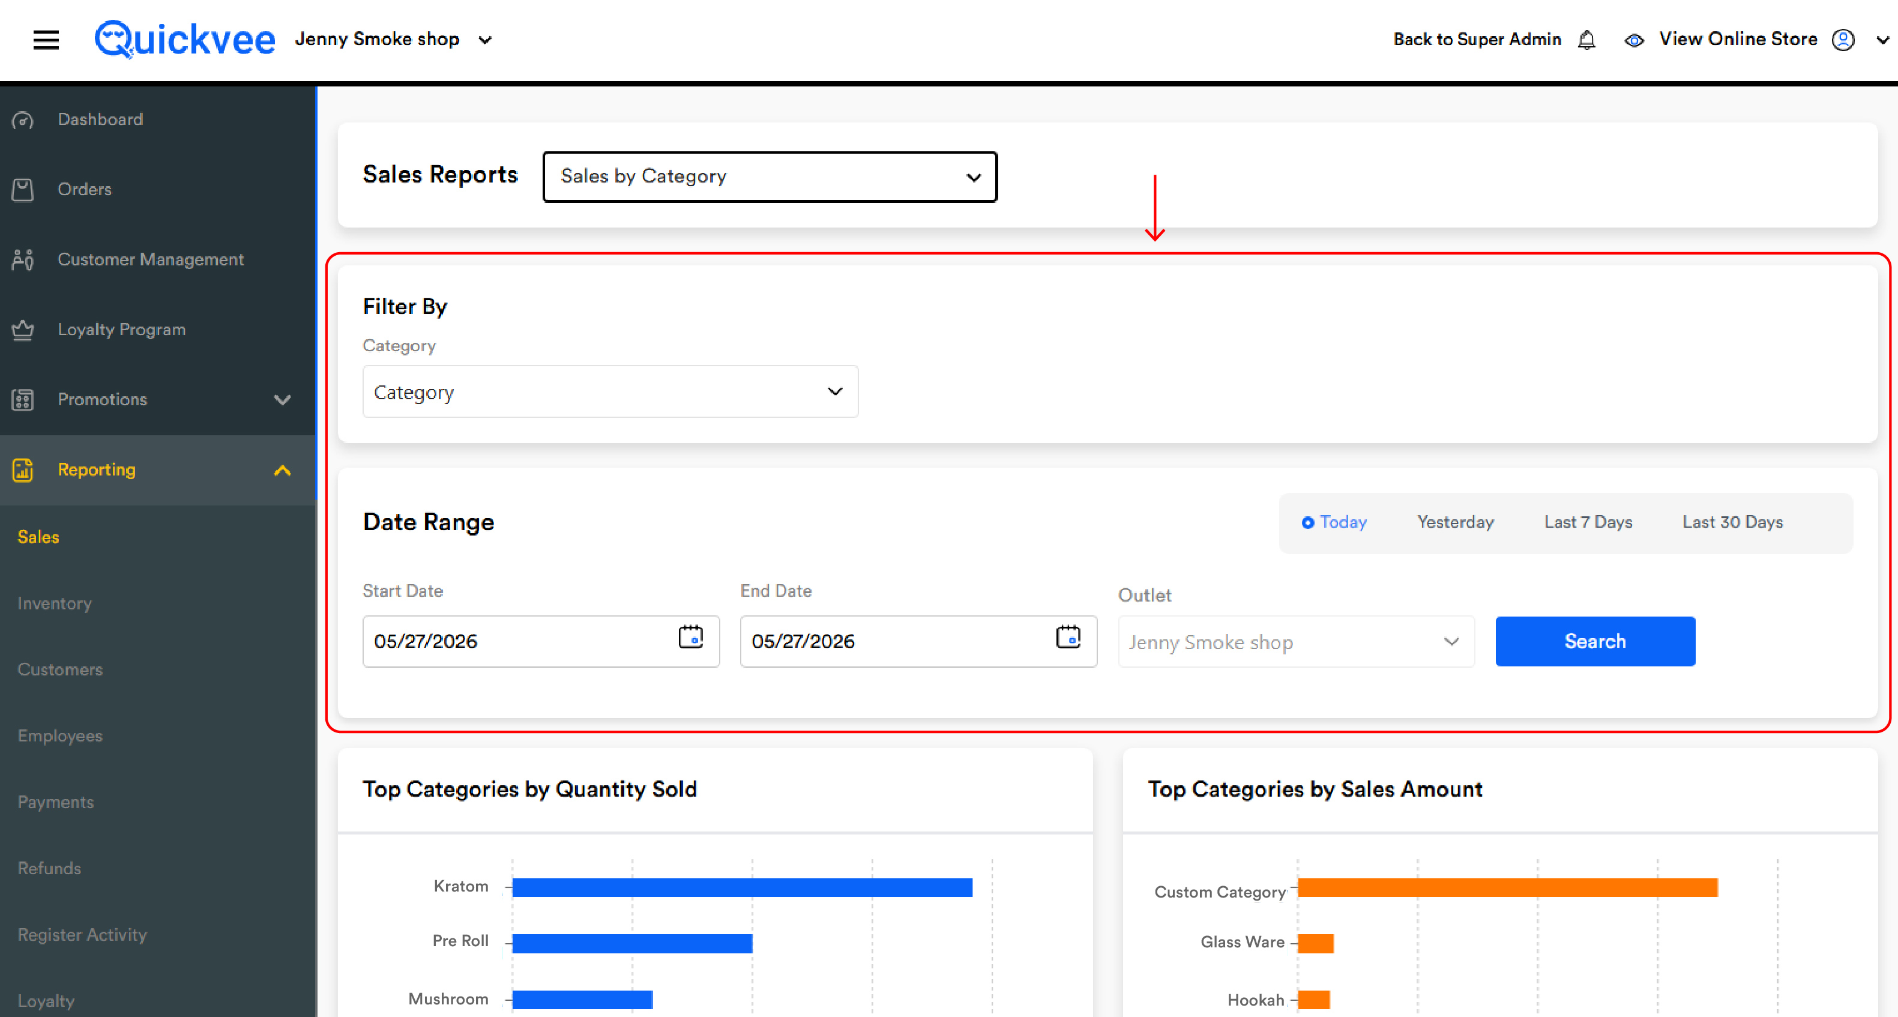Click the Orders bag icon
Viewport: 1898px width, 1017px height.
(x=23, y=190)
